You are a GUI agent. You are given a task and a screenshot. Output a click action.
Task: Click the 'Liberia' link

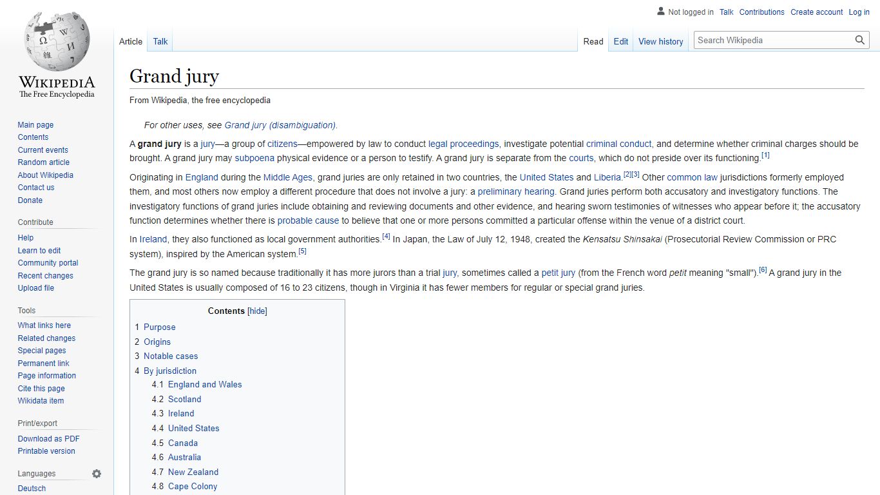[x=607, y=177]
